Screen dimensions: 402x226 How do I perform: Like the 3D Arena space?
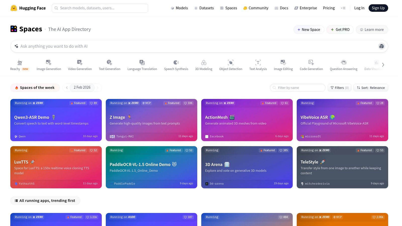pyautogui.click(x=284, y=150)
